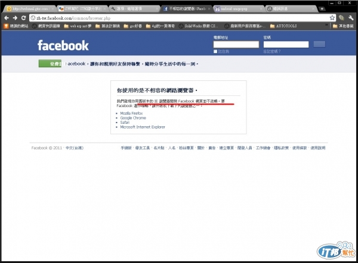Viewport: 358px width, 263px height.
Task: Open the Google Chrome download link
Action: [133, 118]
